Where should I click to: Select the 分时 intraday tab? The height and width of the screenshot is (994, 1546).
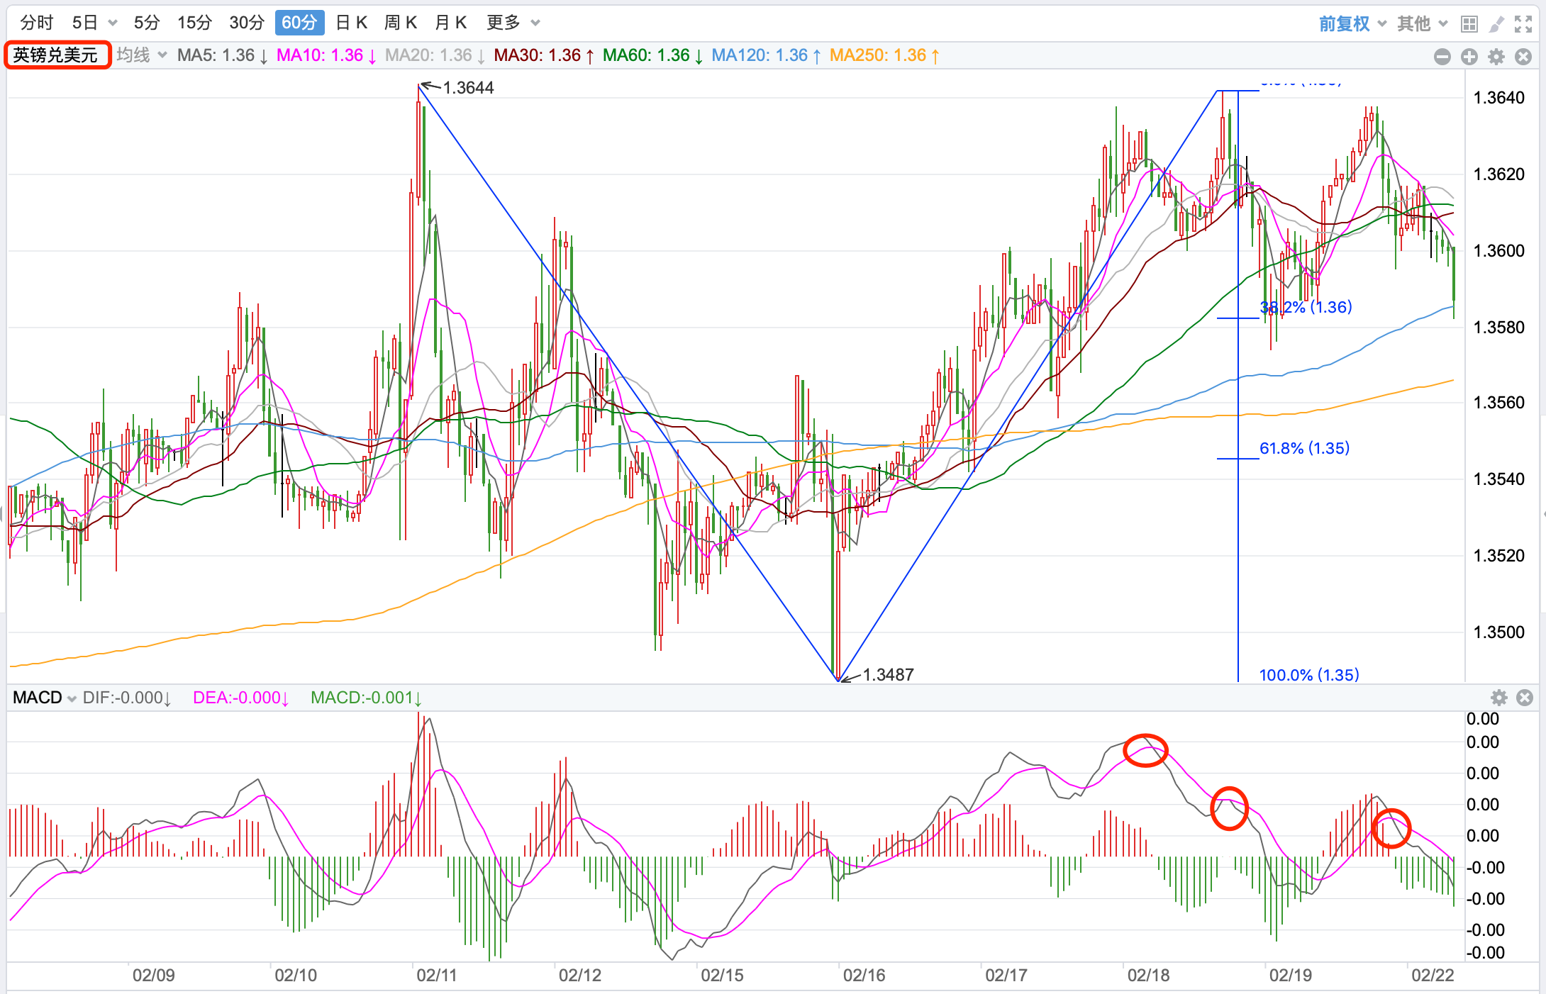tap(37, 23)
